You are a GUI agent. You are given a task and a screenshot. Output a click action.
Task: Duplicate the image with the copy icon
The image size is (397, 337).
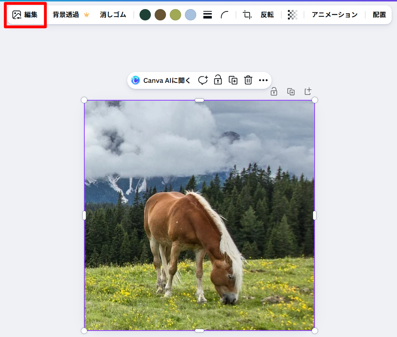[x=233, y=80]
